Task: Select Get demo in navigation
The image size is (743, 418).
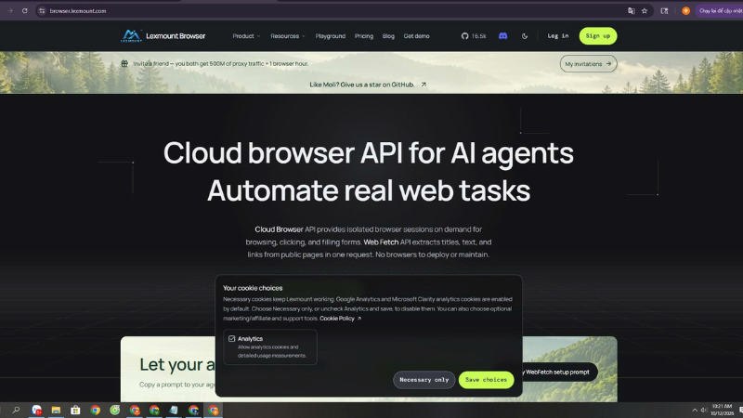Action: (416, 36)
